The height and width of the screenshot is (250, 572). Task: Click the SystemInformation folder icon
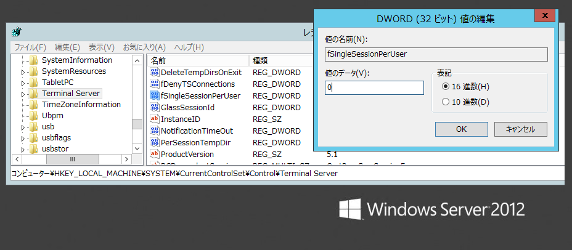(x=33, y=60)
